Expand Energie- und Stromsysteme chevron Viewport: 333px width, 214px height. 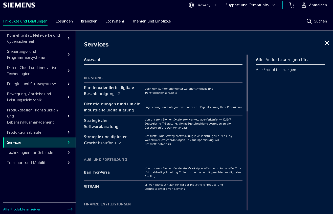69,84
